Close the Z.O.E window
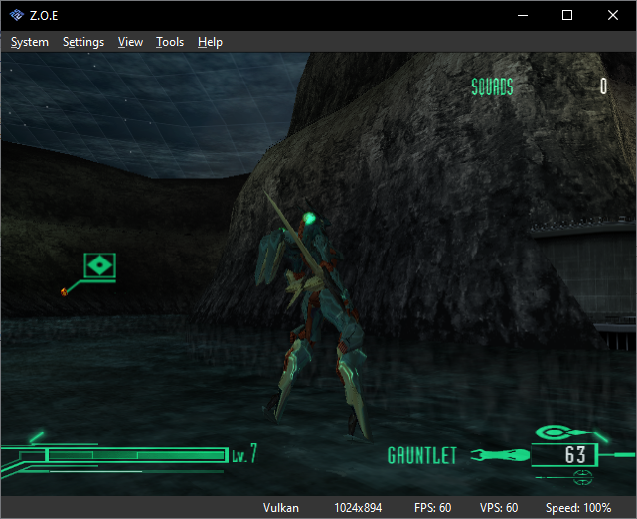The height and width of the screenshot is (519, 637). [612, 16]
